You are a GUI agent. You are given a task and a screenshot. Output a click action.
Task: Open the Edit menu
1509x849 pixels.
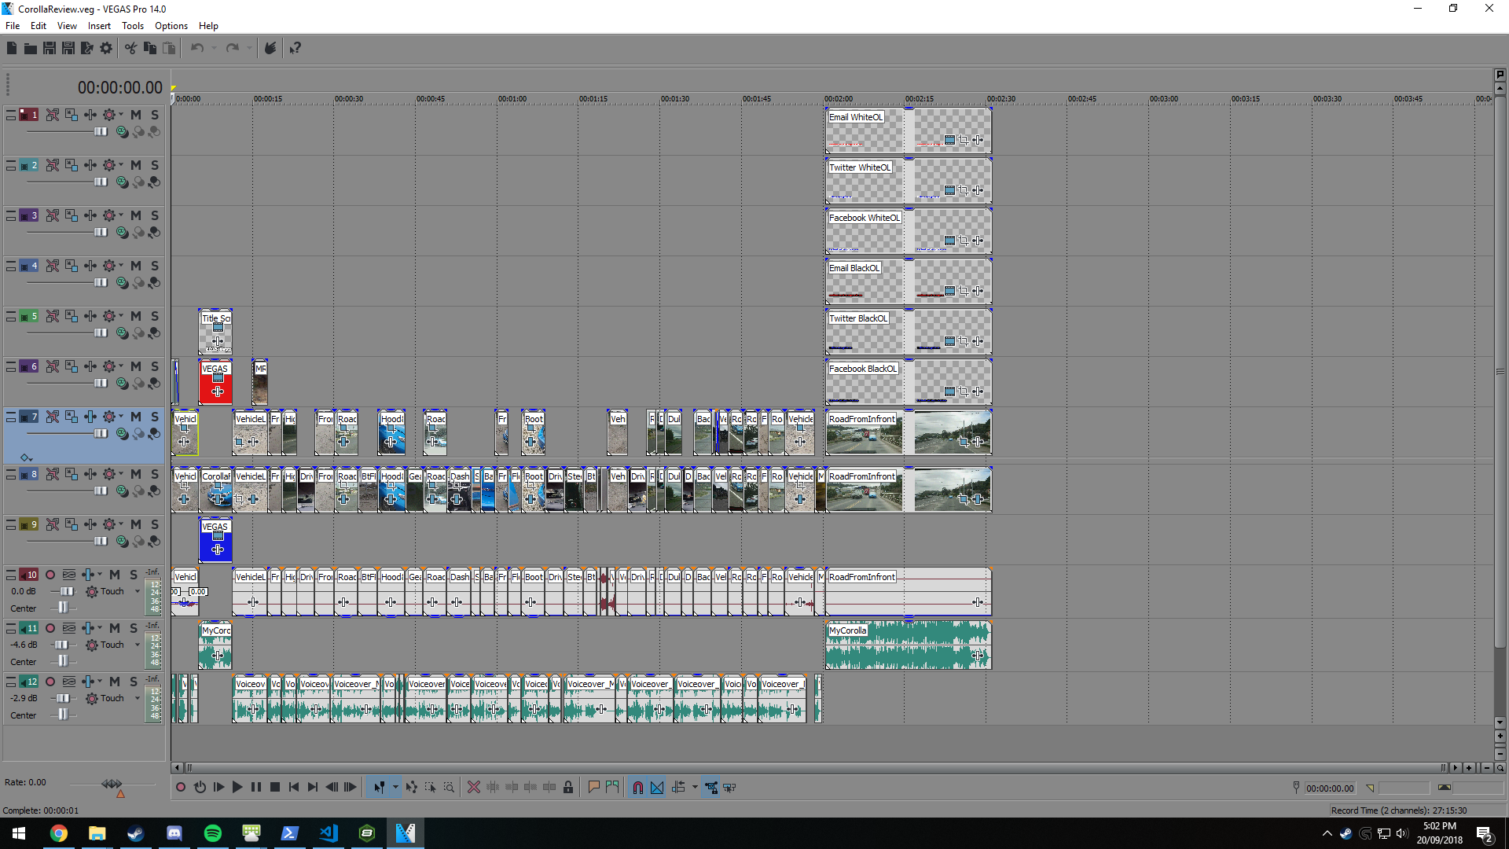tap(39, 26)
